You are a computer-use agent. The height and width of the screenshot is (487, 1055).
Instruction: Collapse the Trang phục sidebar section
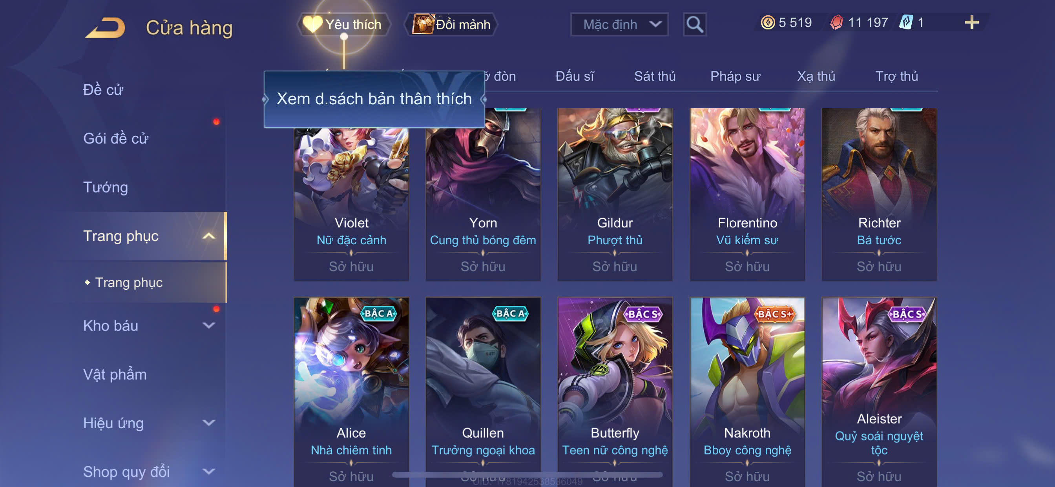pos(209,236)
